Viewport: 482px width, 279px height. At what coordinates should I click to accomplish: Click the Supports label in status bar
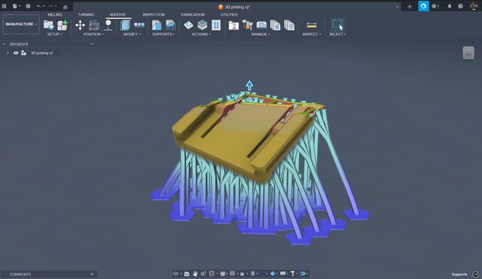click(x=459, y=274)
